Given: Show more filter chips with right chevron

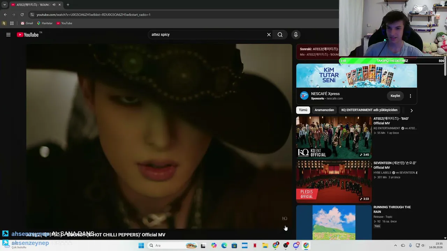Looking at the screenshot, I should [x=411, y=111].
